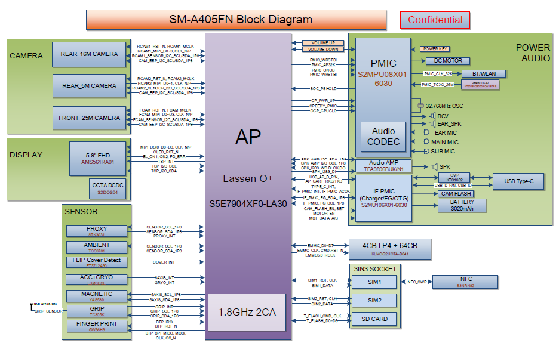559x349 pixels.
Task: Click the SPK speaker symbol beside Audio AMP
Action: [434, 166]
